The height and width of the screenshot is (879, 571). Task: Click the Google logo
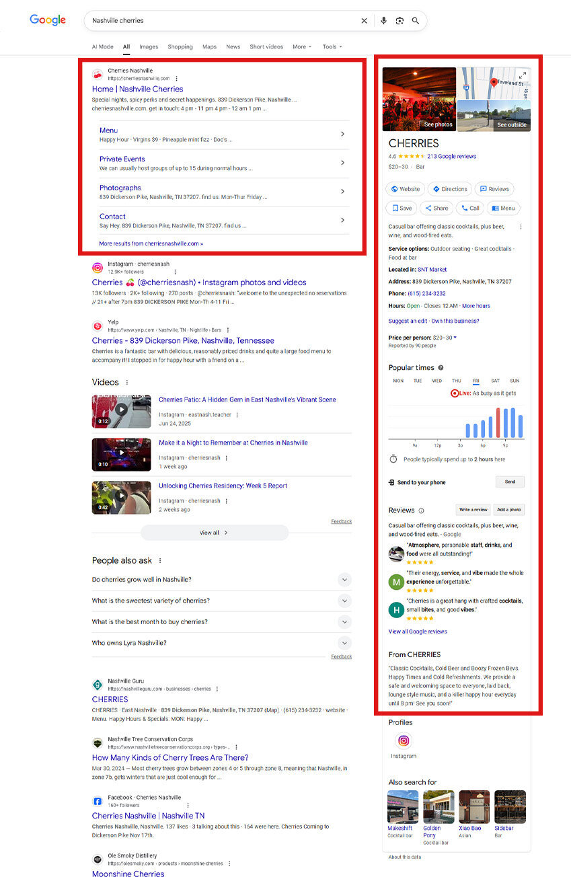coord(48,20)
